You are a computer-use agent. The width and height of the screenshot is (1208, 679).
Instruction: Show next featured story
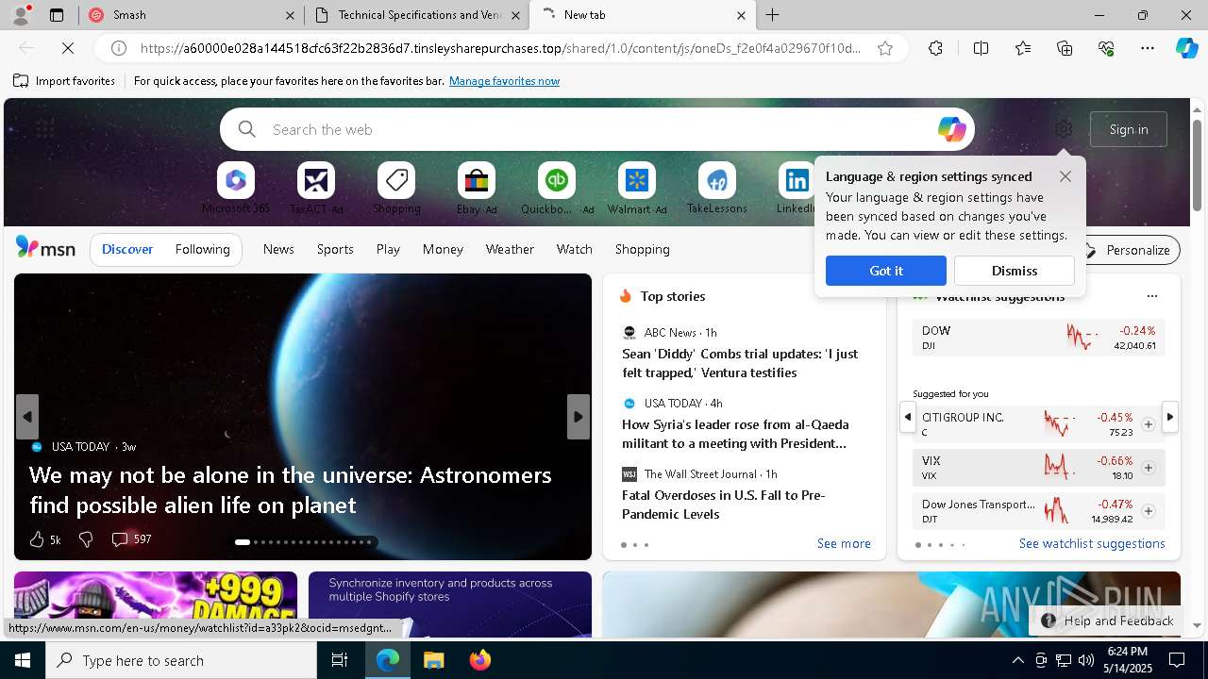[579, 417]
